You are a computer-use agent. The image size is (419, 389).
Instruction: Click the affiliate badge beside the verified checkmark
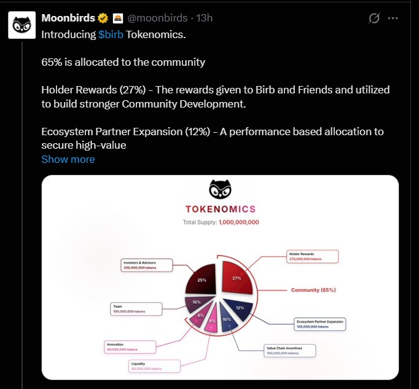coord(118,18)
